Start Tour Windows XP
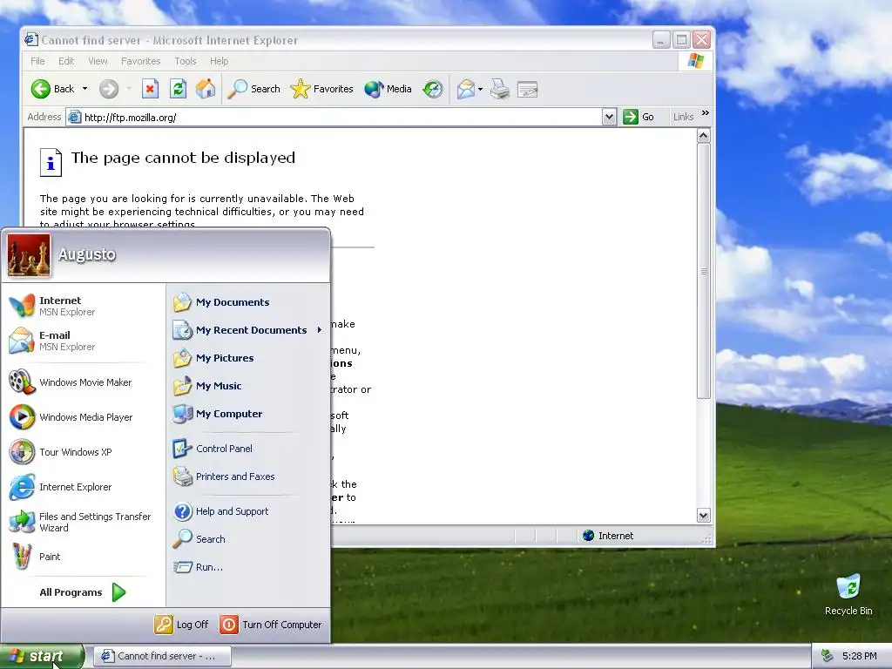 (x=83, y=452)
